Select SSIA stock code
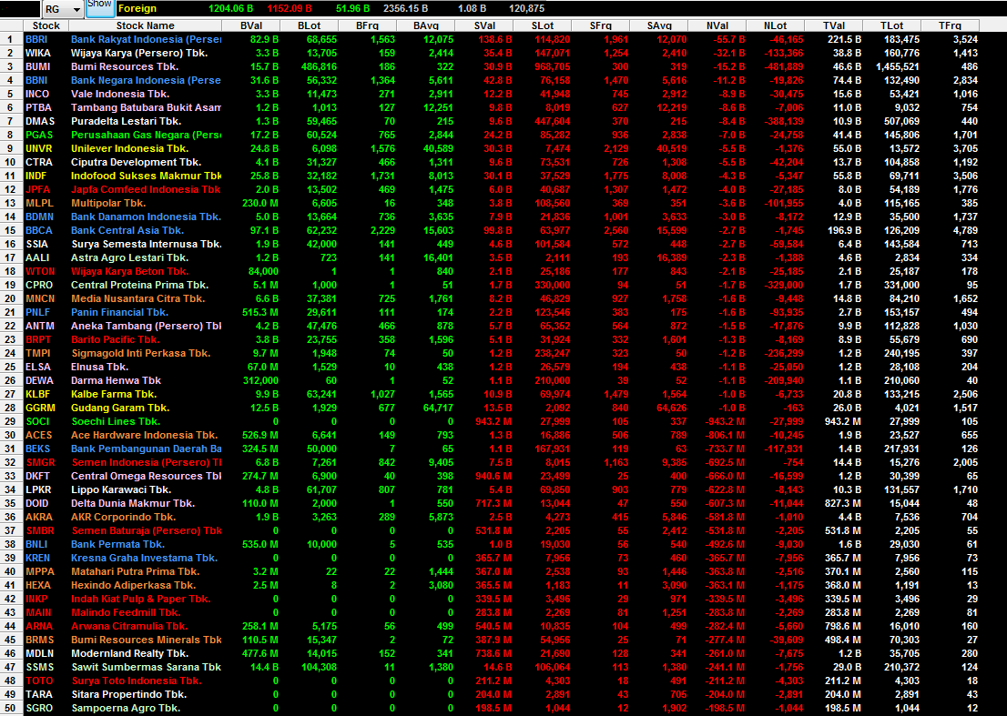Viewport: 1007px width, 716px height. click(x=36, y=244)
